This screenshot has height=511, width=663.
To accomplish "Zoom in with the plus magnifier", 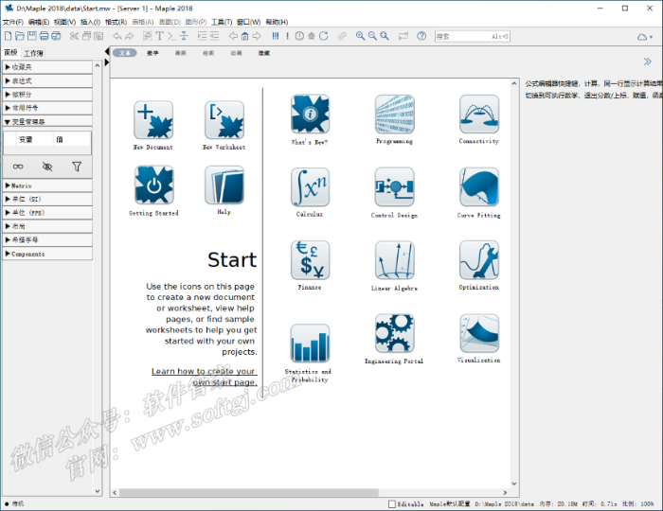I will pos(360,36).
